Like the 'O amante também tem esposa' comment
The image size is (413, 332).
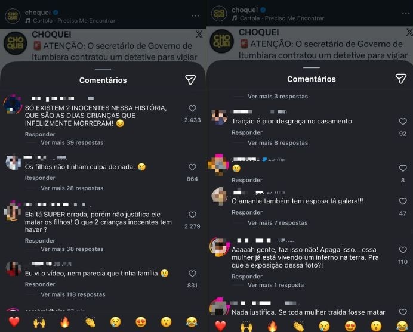coord(403,201)
